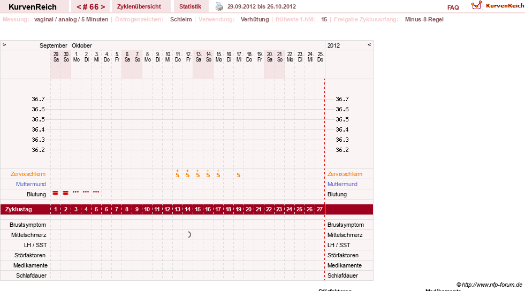Open the FAQ link
The image size is (525, 291).
453,7
